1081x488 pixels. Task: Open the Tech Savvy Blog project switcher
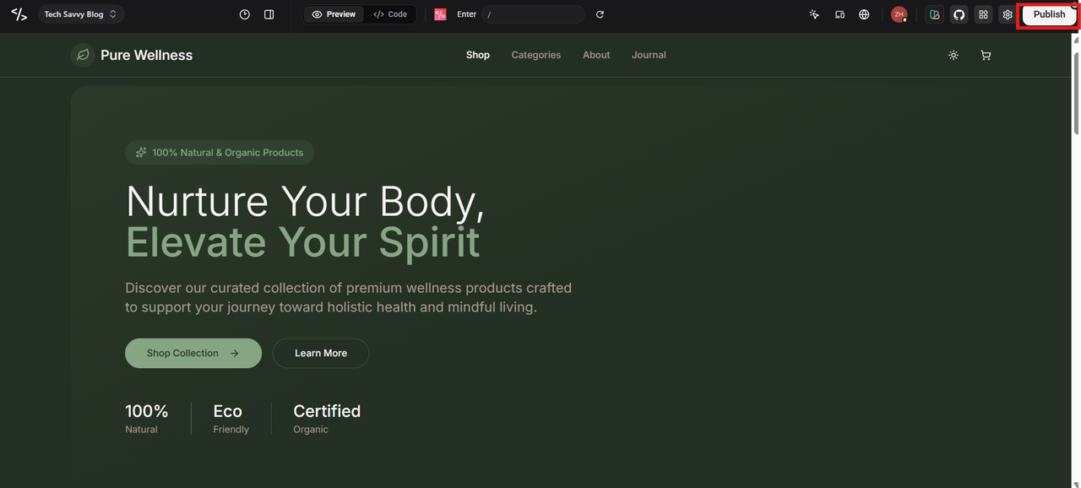pos(81,14)
